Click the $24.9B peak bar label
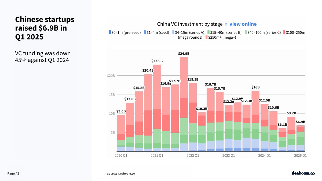Screen dimensions: 322x181 coord(184,54)
